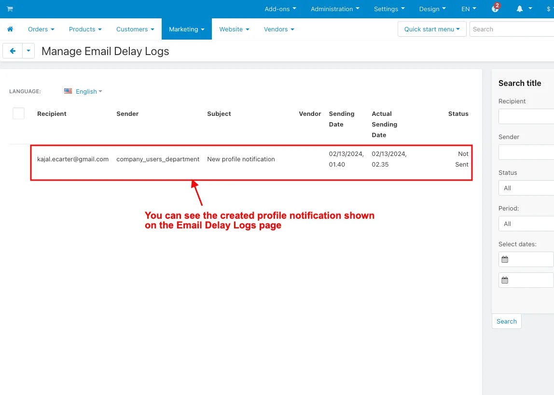Click kajal.ecarter@gmail.com recipient cell
554x395 pixels.
click(x=73, y=159)
